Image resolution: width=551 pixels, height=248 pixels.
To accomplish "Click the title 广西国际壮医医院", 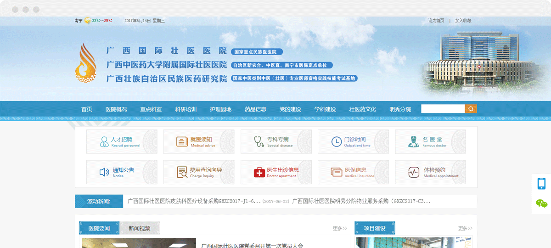I will [167, 51].
